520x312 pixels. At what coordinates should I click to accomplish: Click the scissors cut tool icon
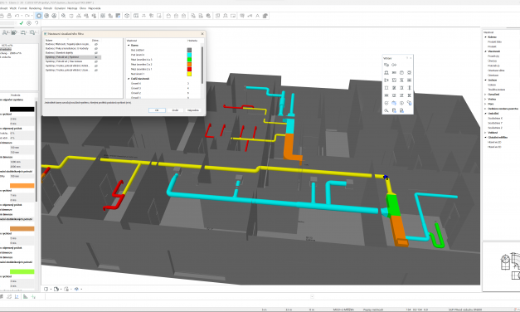pos(79,16)
